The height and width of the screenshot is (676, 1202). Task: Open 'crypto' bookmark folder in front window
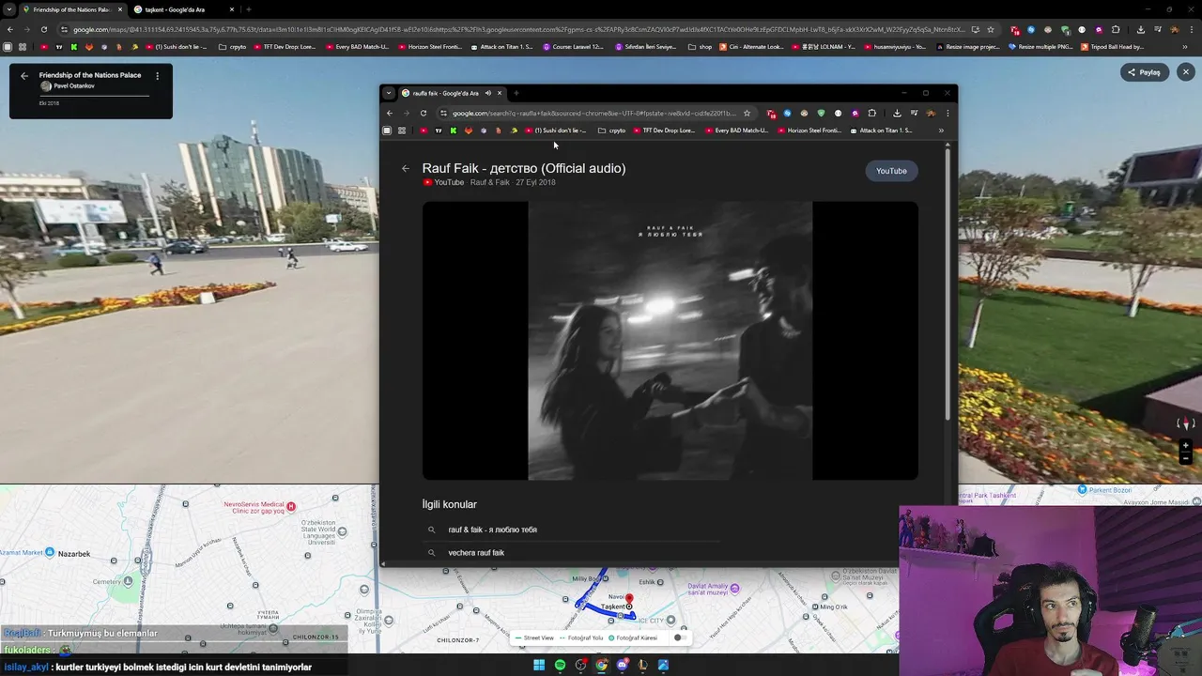pyautogui.click(x=611, y=131)
